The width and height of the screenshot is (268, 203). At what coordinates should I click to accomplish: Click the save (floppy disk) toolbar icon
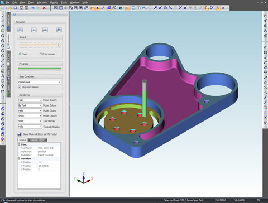pos(15,8)
